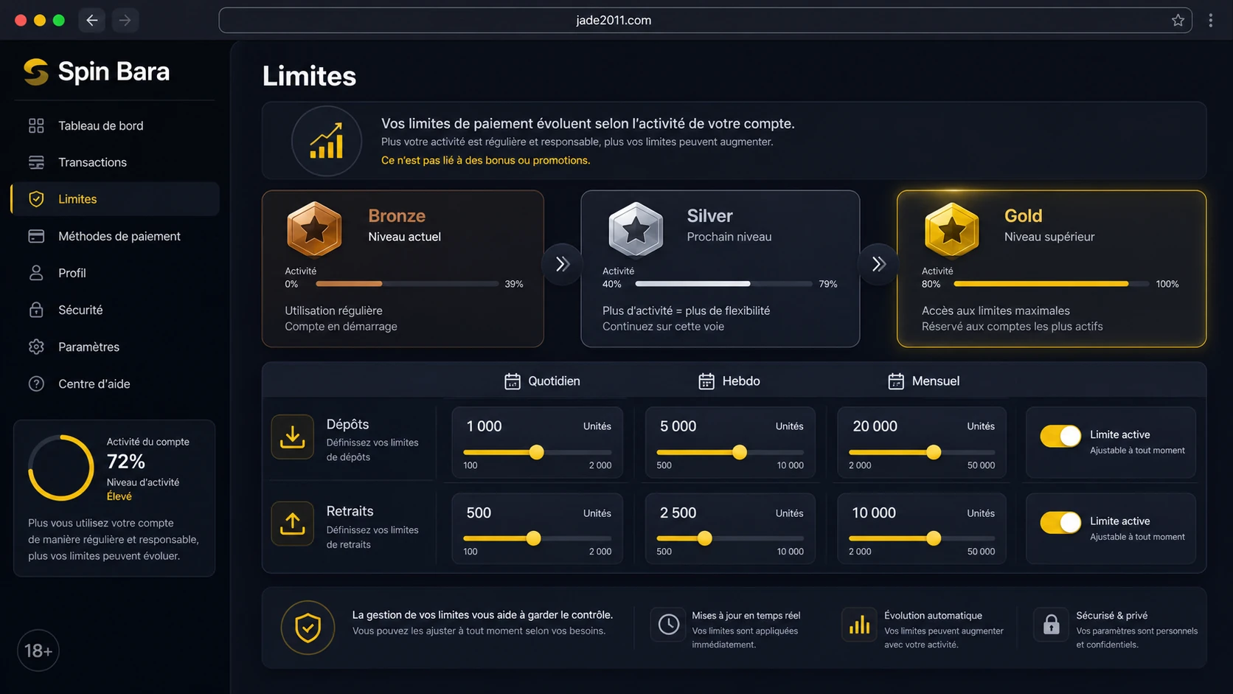Go back with browser back arrow
Screen dimensions: 1233x694
coord(92,20)
